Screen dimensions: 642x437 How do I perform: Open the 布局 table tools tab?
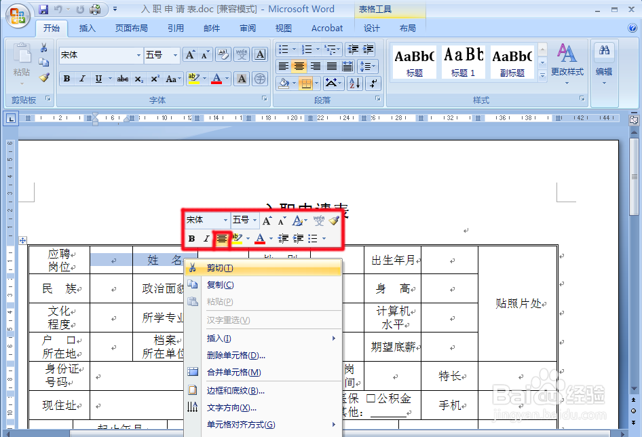(408, 28)
